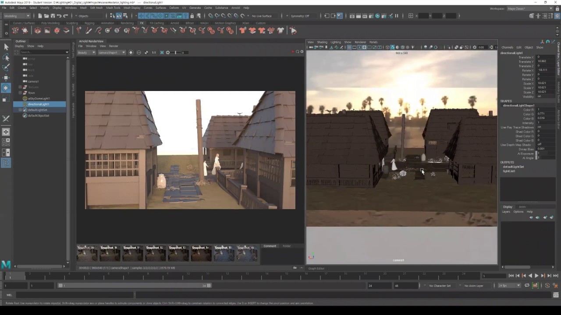Click the Undo arrow in status line
Screen dimensions: 561x315
pos(59,16)
